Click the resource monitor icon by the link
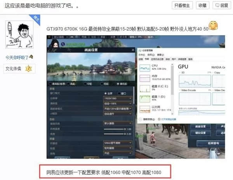Screen dimensions: 233x180 pos(159,119)
